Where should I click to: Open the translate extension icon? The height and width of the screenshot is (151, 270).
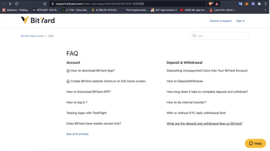tap(240, 4)
